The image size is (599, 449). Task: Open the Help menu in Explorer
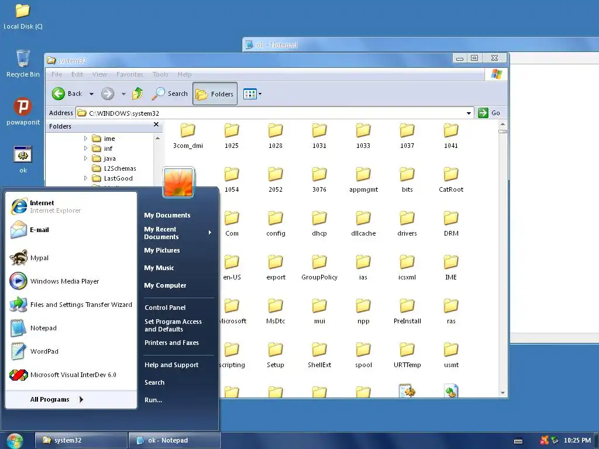pyautogui.click(x=184, y=74)
